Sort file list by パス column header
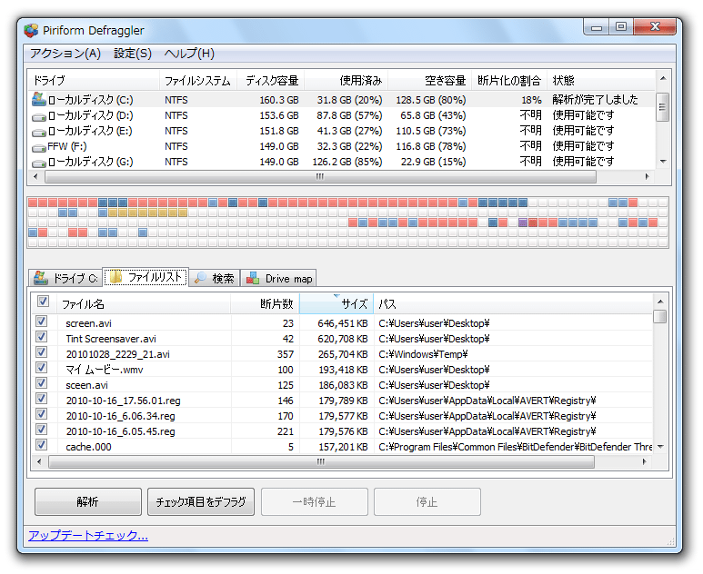703x574 pixels. point(513,304)
